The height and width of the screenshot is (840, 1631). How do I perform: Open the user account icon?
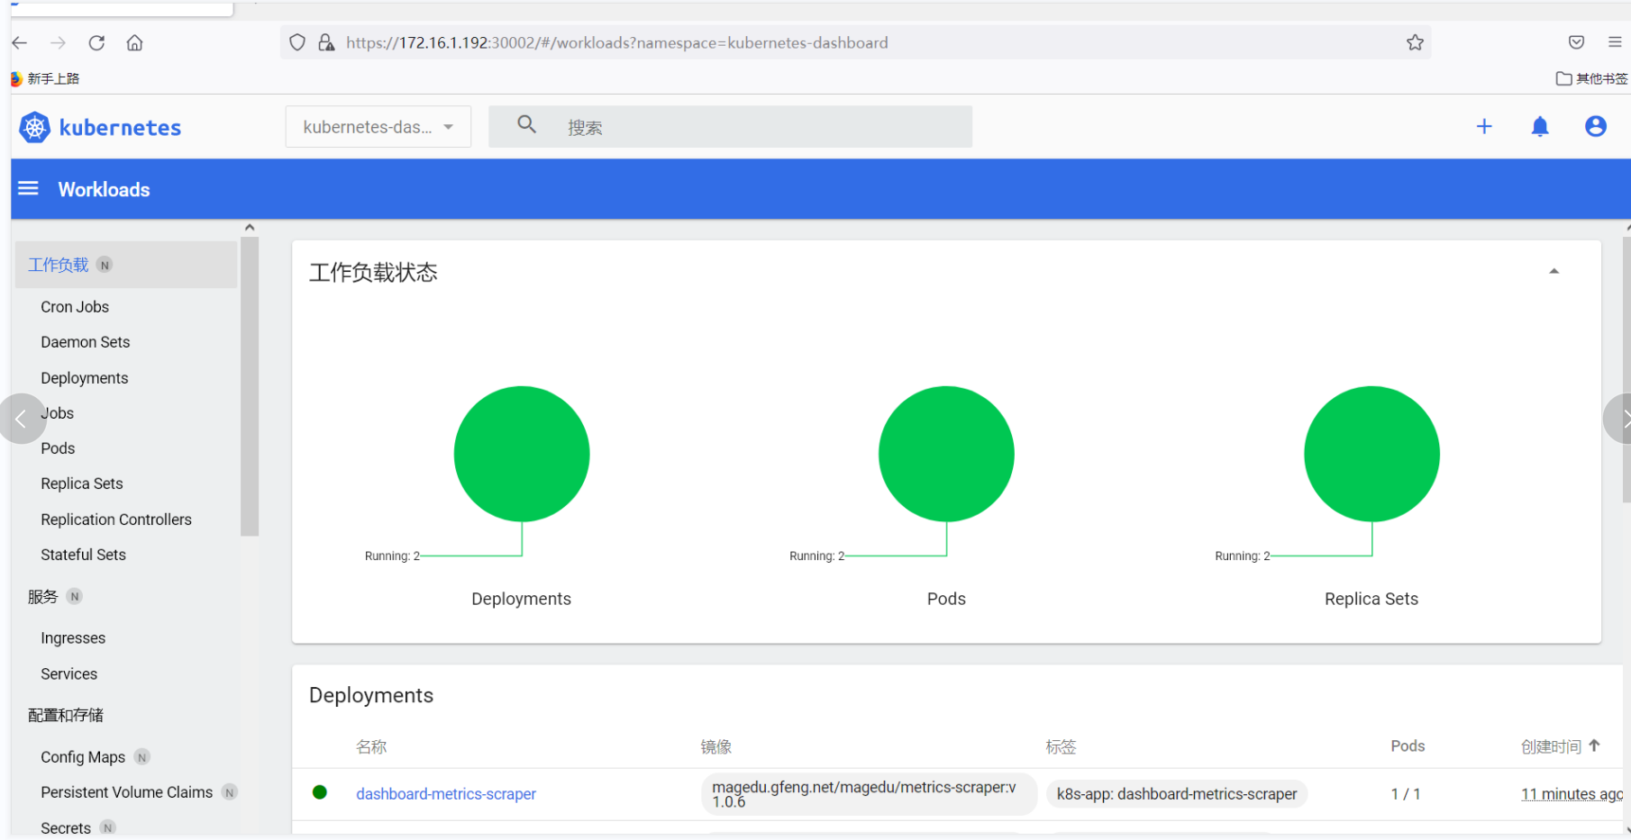tap(1595, 127)
